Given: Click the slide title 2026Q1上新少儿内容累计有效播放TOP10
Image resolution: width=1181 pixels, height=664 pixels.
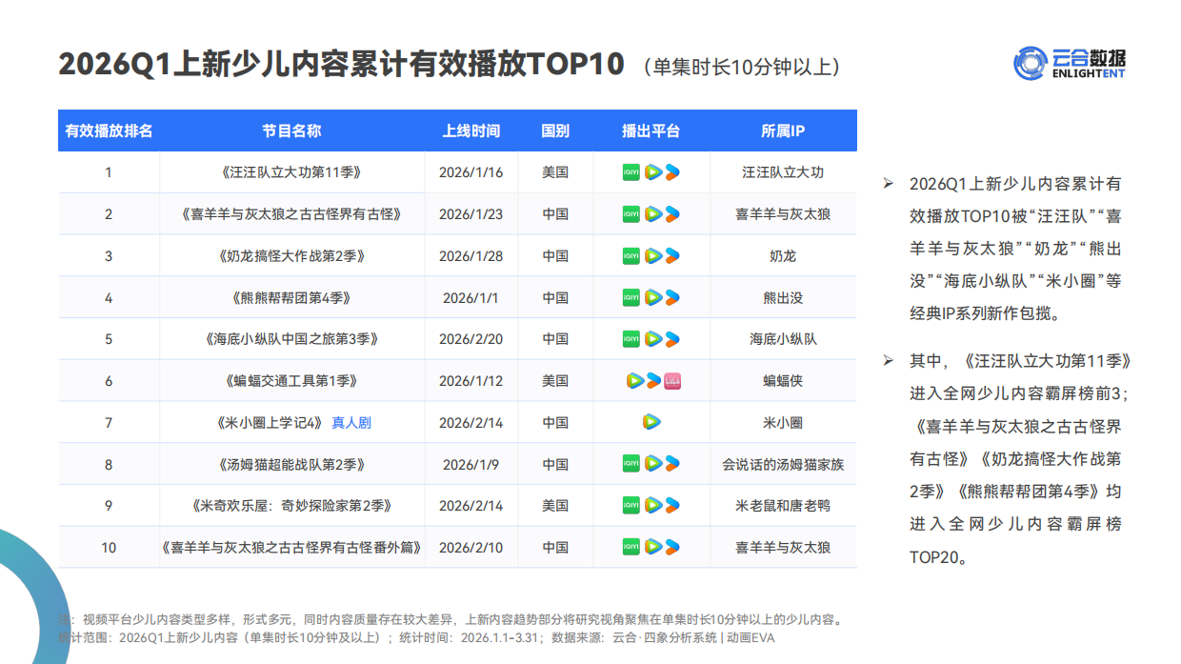Looking at the screenshot, I should tap(342, 64).
